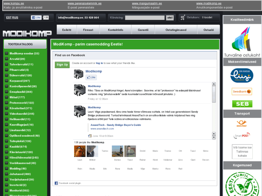Like the Modikomp page in widget
Screen dimensions: 262x196
pyautogui.click(x=91, y=77)
